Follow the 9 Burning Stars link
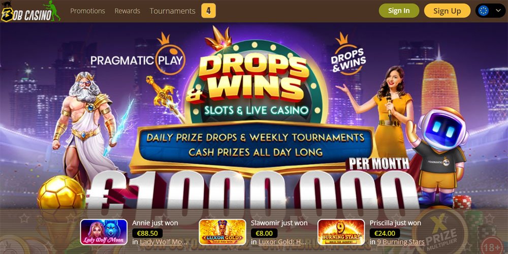Image resolution: width=508 pixels, height=254 pixels. click(x=401, y=242)
